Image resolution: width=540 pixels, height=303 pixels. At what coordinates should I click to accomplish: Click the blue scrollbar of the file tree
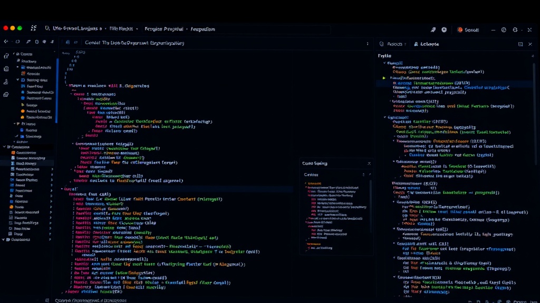[x=57, y=90]
